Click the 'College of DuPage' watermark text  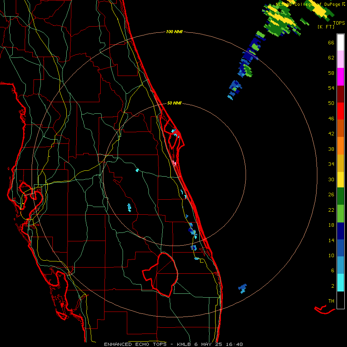[317, 4]
